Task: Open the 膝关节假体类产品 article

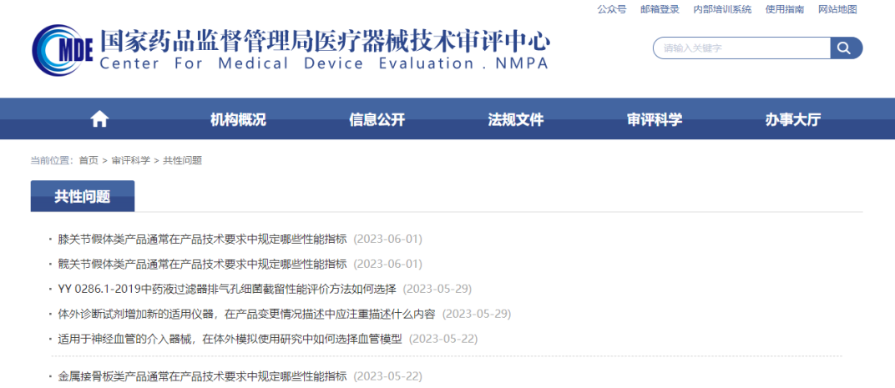Action: [202, 239]
